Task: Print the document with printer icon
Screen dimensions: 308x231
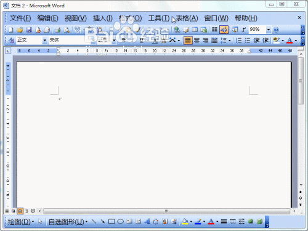Action: point(58,30)
